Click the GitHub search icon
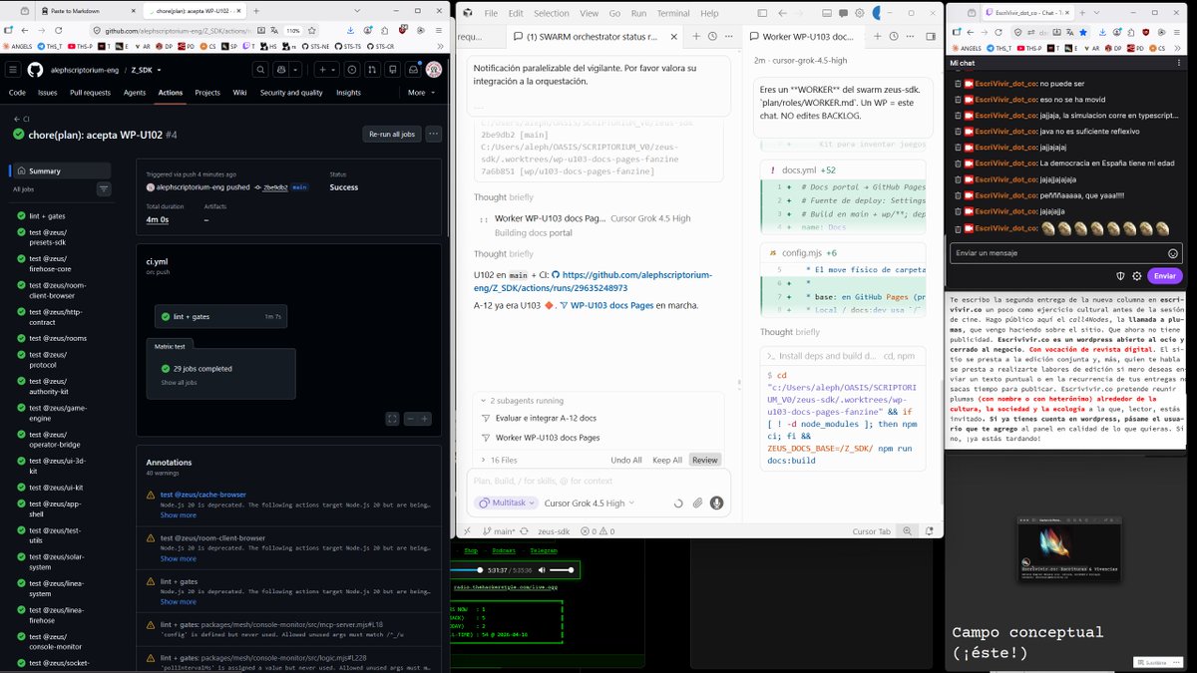 point(260,70)
